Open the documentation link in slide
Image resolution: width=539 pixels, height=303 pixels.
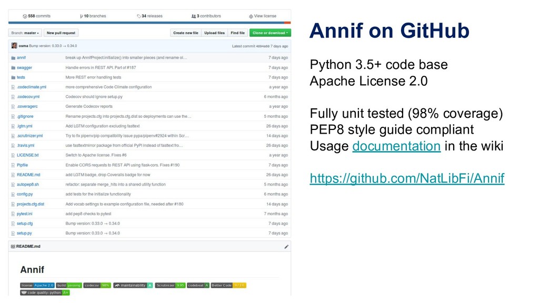(396, 146)
